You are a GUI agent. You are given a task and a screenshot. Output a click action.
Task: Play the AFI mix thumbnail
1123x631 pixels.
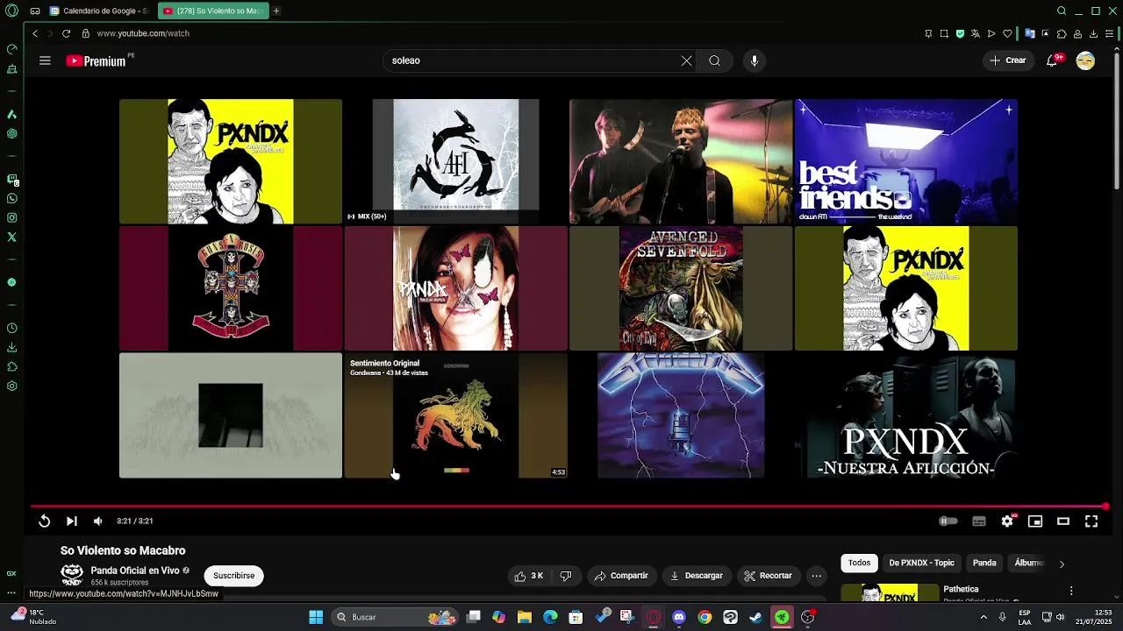455,161
